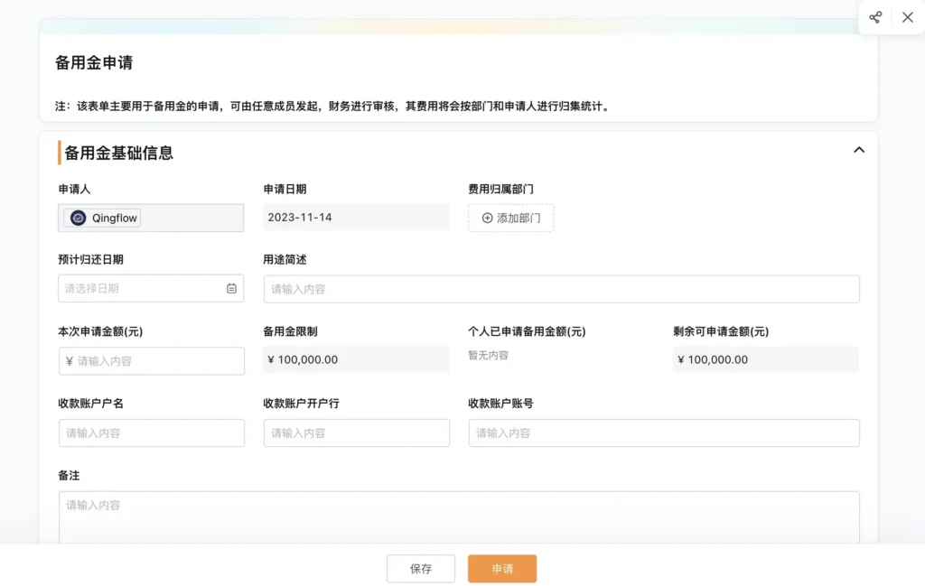Viewport: 925px width, 586px height.
Task: Click the plus icon for adding department
Action: point(488,219)
